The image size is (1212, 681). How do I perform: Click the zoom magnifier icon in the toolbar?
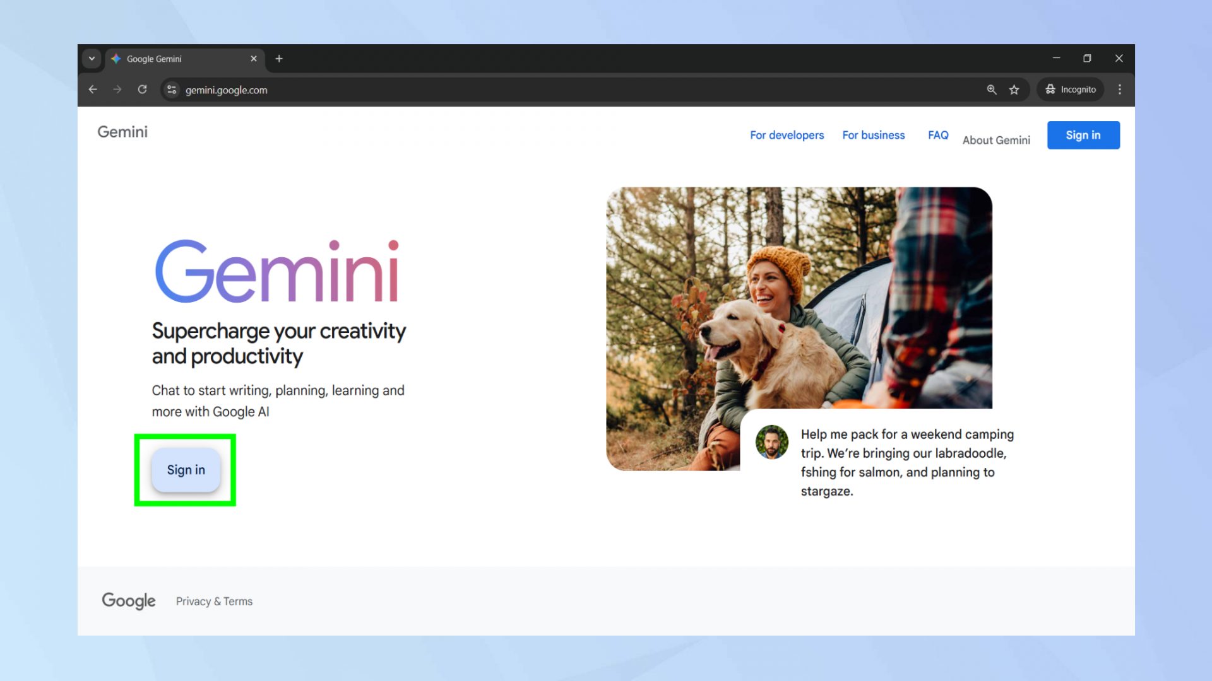(991, 90)
